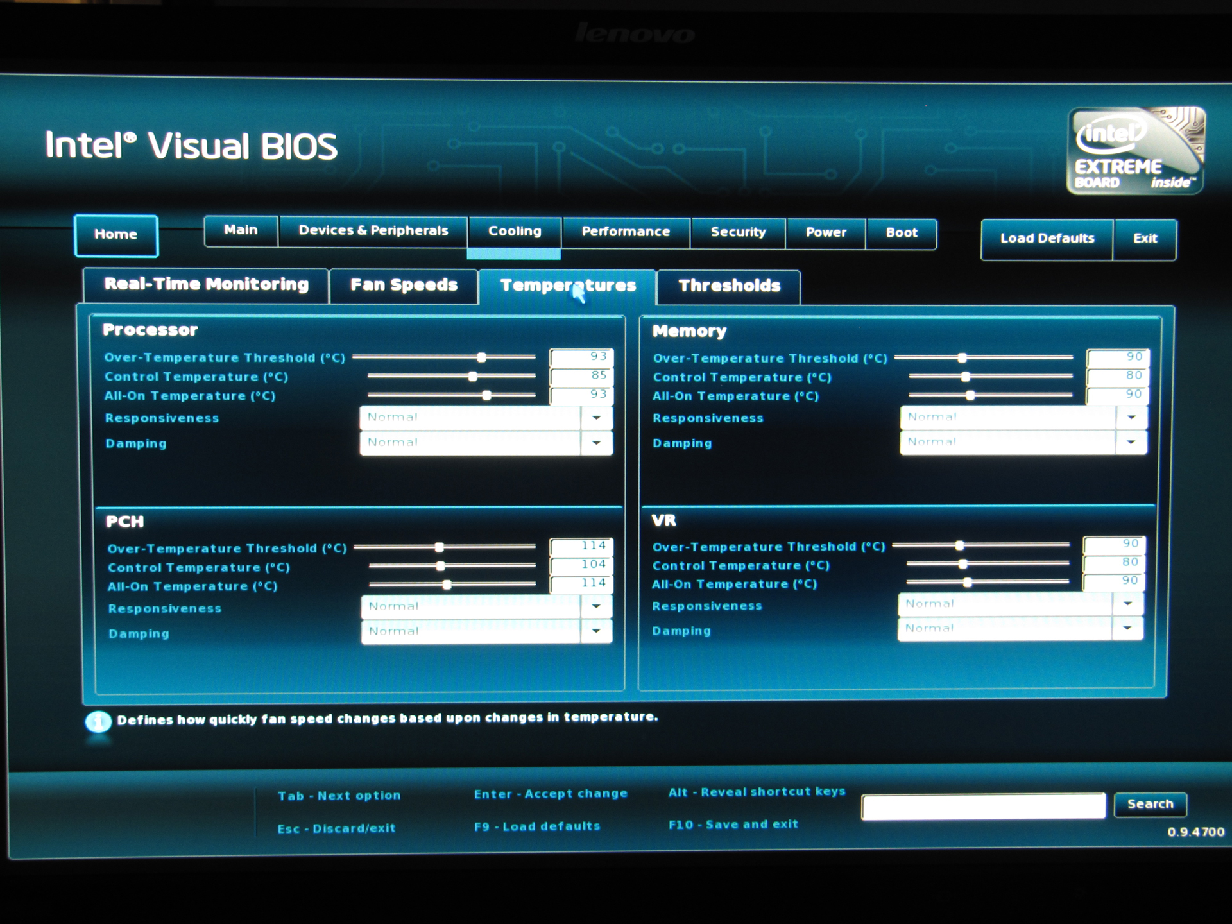The height and width of the screenshot is (924, 1232).
Task: Click 'F9 - Load defaults' shortcut text
Action: pyautogui.click(x=537, y=826)
